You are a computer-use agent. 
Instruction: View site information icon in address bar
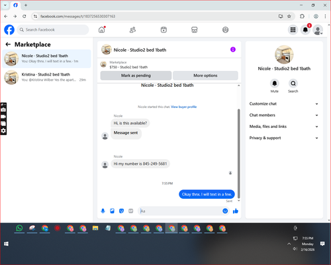point(35,17)
